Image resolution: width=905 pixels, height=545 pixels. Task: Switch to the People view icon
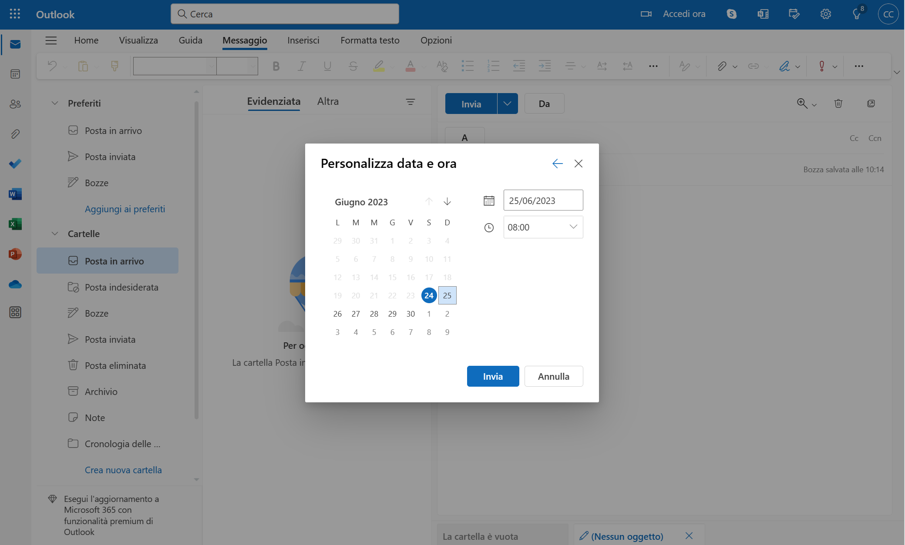pyautogui.click(x=15, y=104)
